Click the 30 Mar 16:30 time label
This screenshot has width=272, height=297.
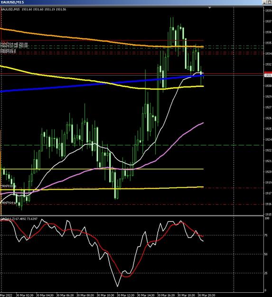click(166, 295)
